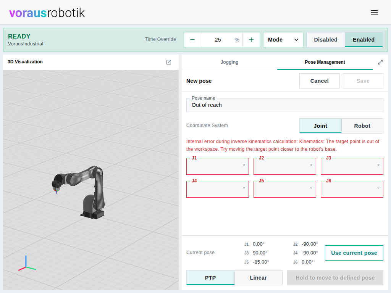The height and width of the screenshot is (293, 391).
Task: Switch robot state to Disabled
Action: point(326,40)
